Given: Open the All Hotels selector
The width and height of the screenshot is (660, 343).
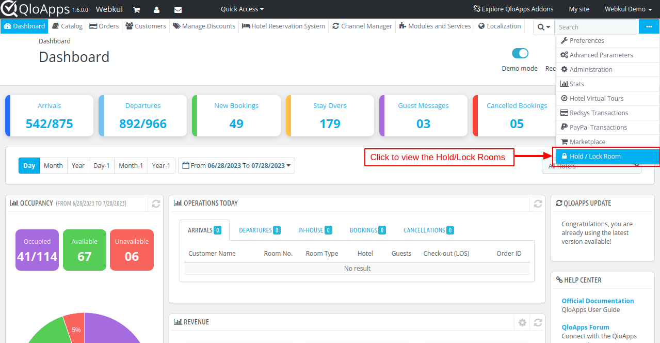Looking at the screenshot, I should 591,166.
